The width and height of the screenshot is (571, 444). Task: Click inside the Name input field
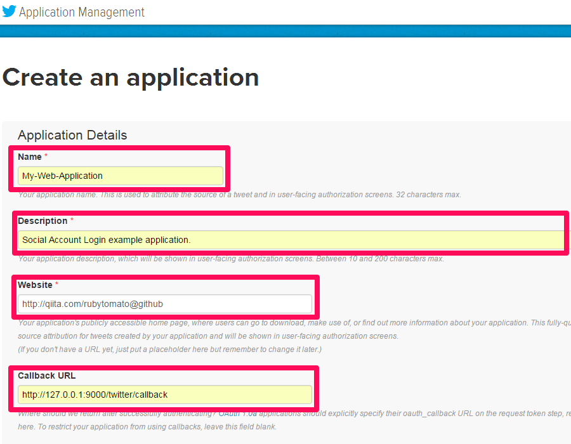(x=121, y=176)
